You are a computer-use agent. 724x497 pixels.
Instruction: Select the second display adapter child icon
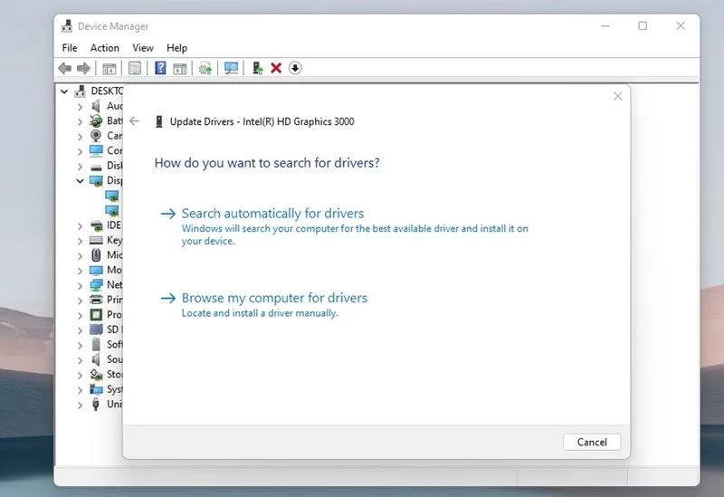111,211
